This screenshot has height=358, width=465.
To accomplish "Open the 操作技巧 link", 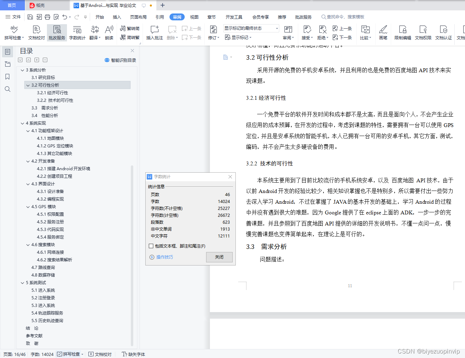I will click(161, 257).
